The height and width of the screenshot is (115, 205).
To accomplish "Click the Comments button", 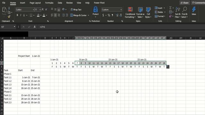I will [198, 3].
